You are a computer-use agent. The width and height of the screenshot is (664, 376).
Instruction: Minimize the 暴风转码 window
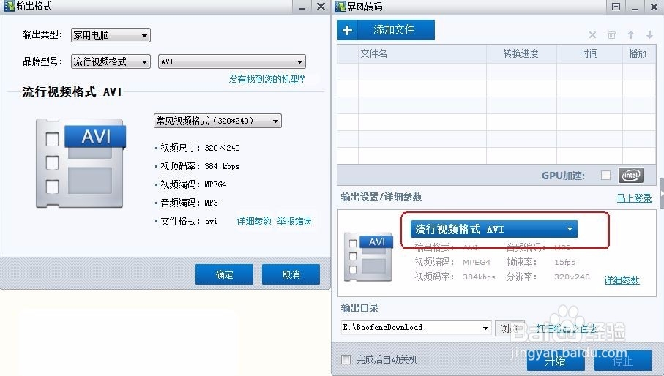635,7
